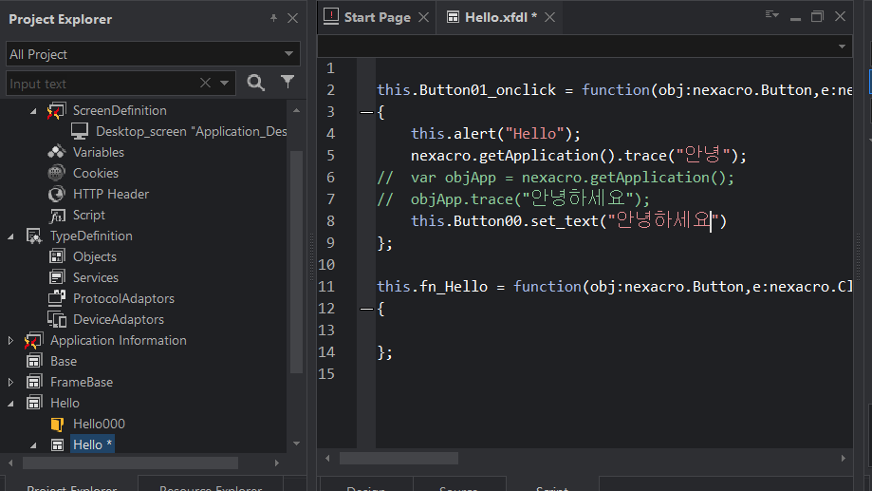872x491 pixels.
Task: Expand the Application Information node
Action: click(x=10, y=340)
